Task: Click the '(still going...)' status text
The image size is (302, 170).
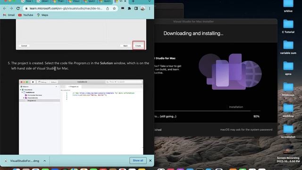Action: [x=168, y=117]
